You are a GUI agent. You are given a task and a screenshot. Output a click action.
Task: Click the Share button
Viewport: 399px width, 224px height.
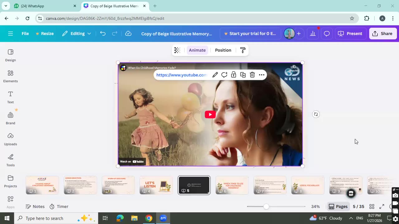(x=383, y=34)
